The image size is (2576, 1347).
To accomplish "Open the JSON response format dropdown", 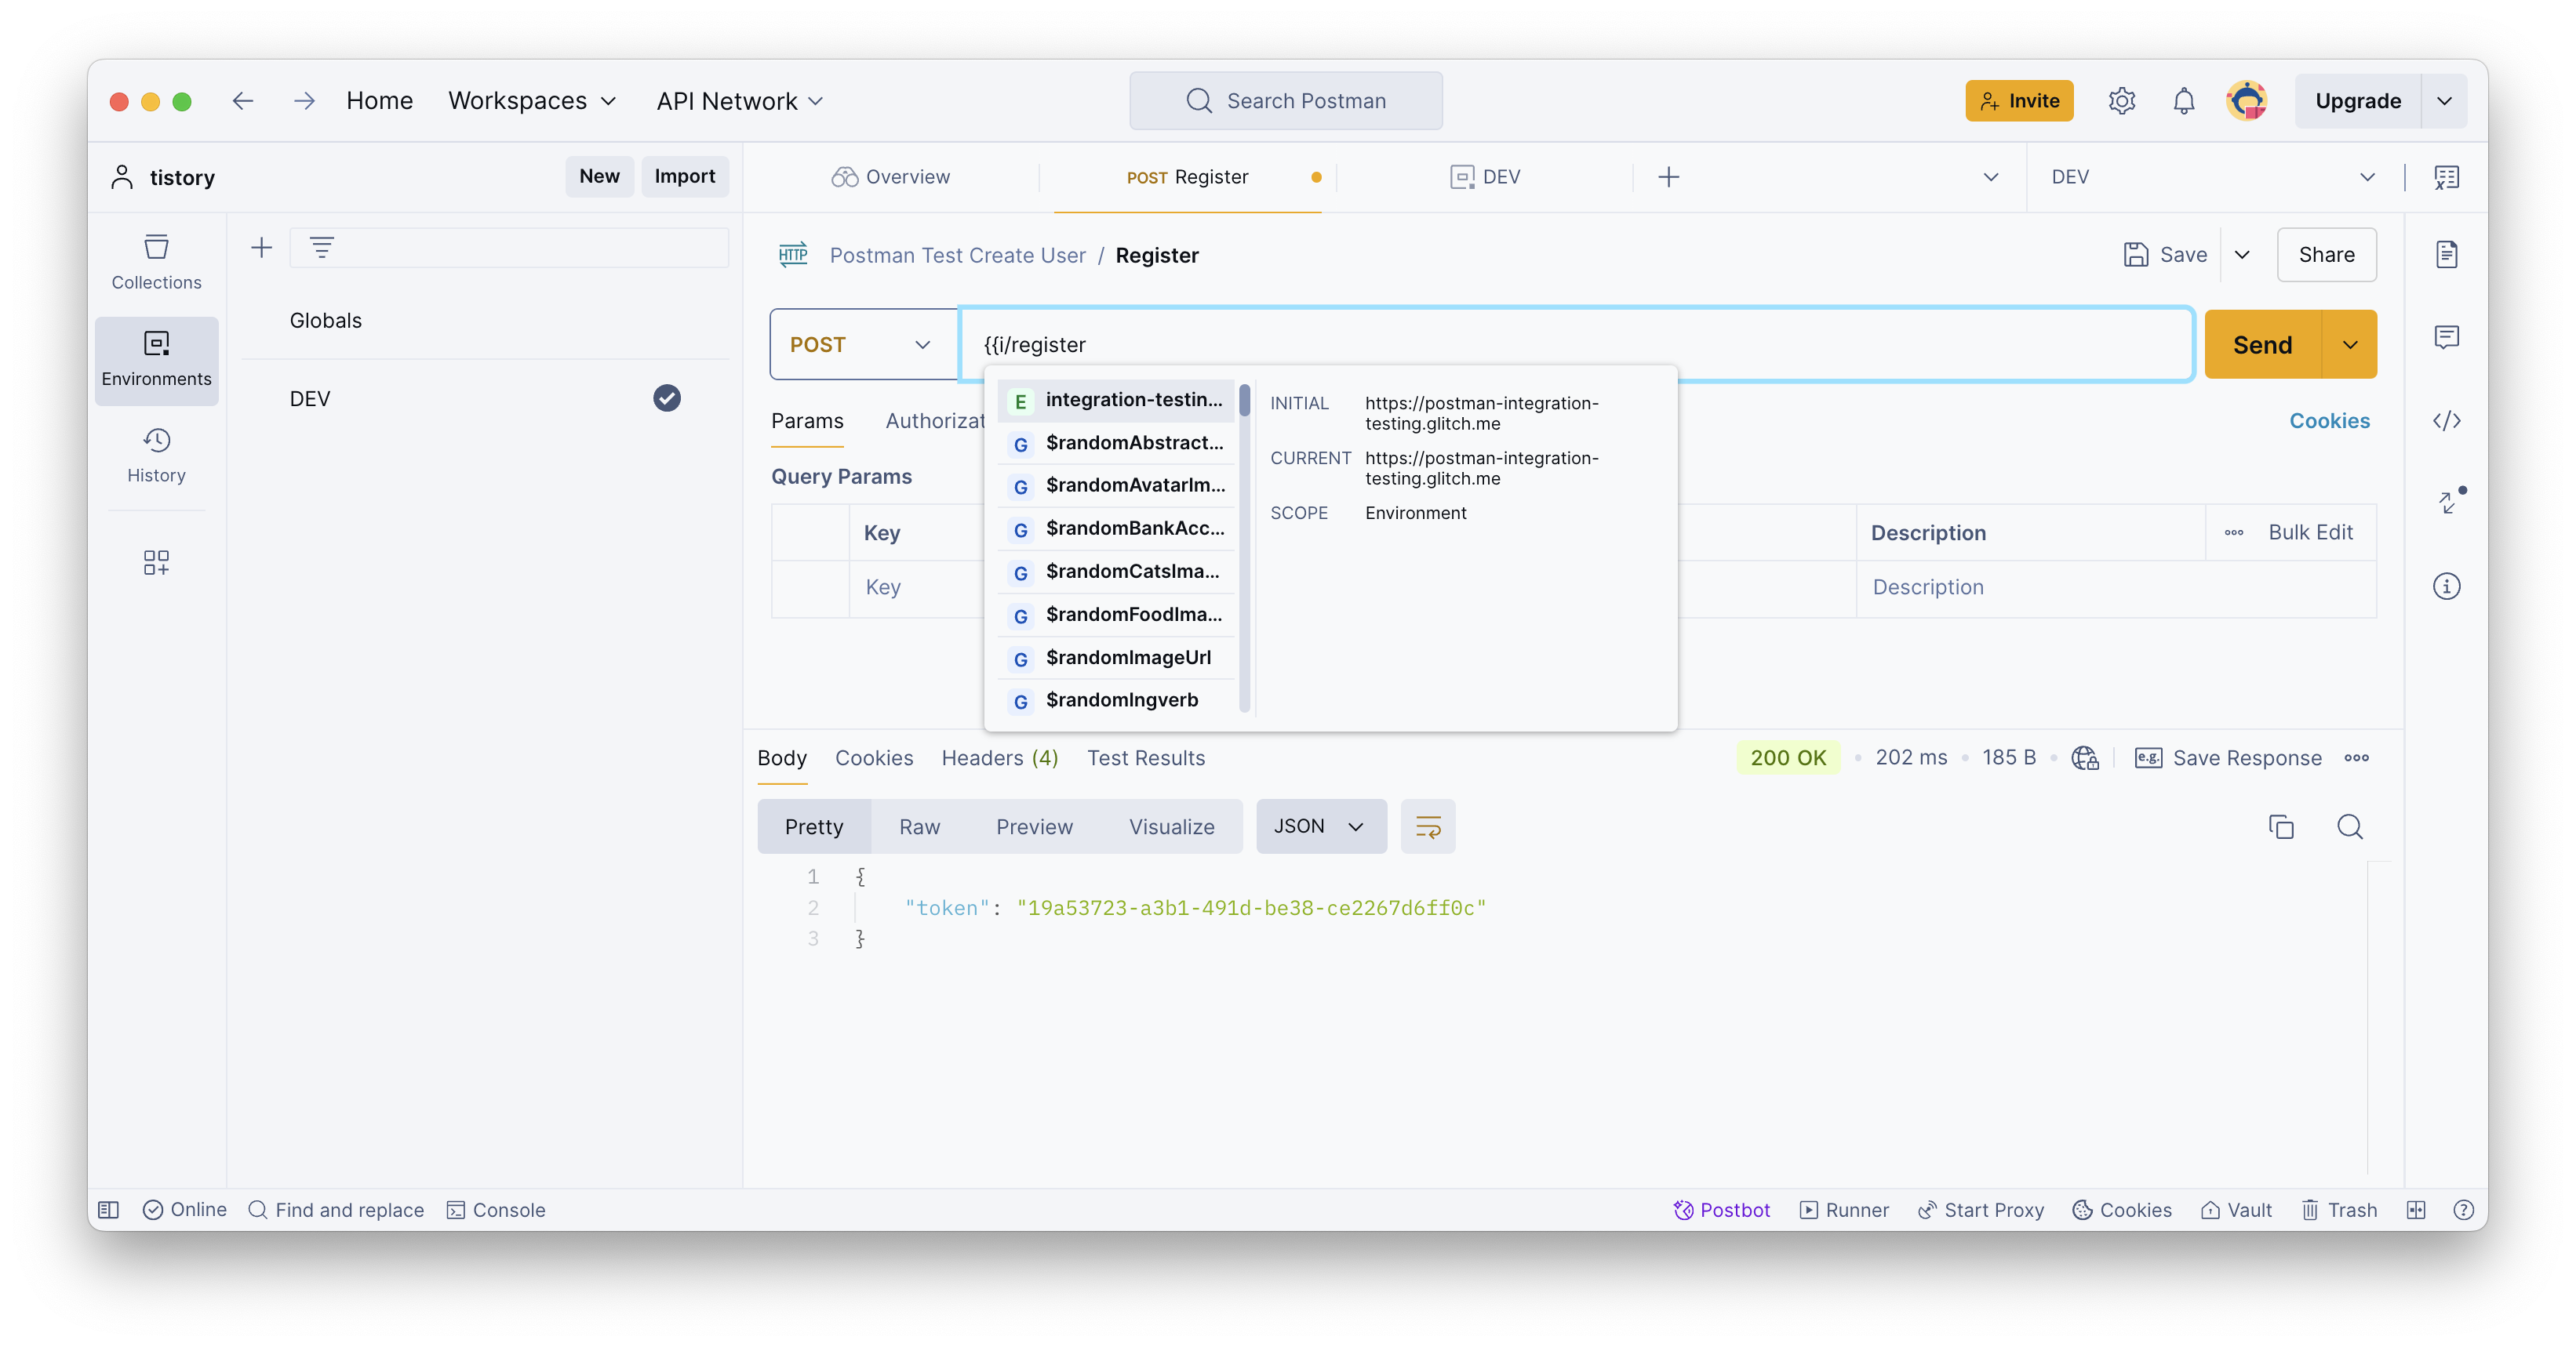I will pyautogui.click(x=1320, y=826).
